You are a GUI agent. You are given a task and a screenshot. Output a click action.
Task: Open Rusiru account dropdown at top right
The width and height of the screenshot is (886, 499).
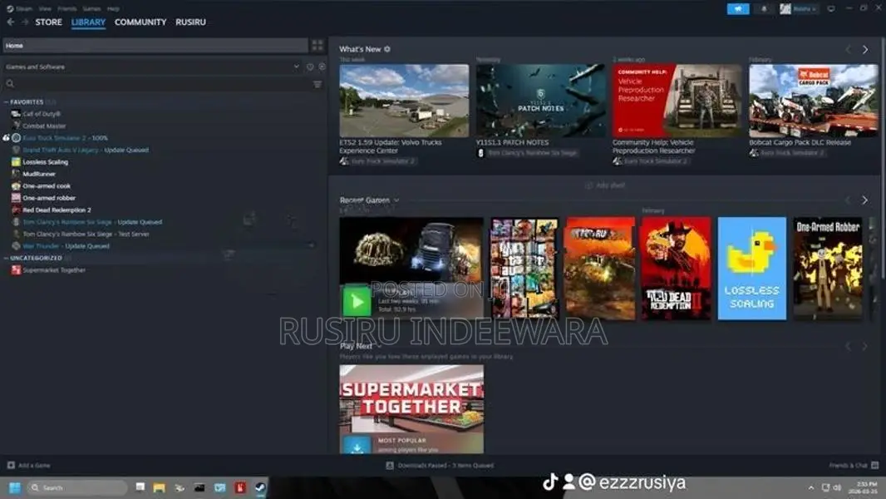click(x=799, y=8)
